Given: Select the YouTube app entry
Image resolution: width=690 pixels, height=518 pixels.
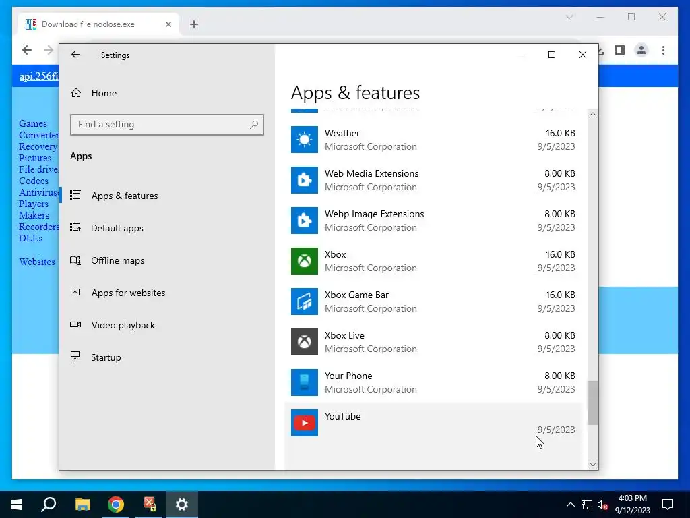Looking at the screenshot, I should 434,436.
